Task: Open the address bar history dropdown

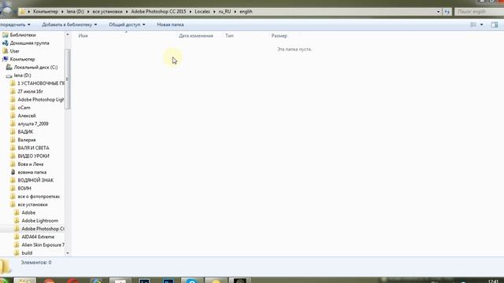Action: click(439, 12)
